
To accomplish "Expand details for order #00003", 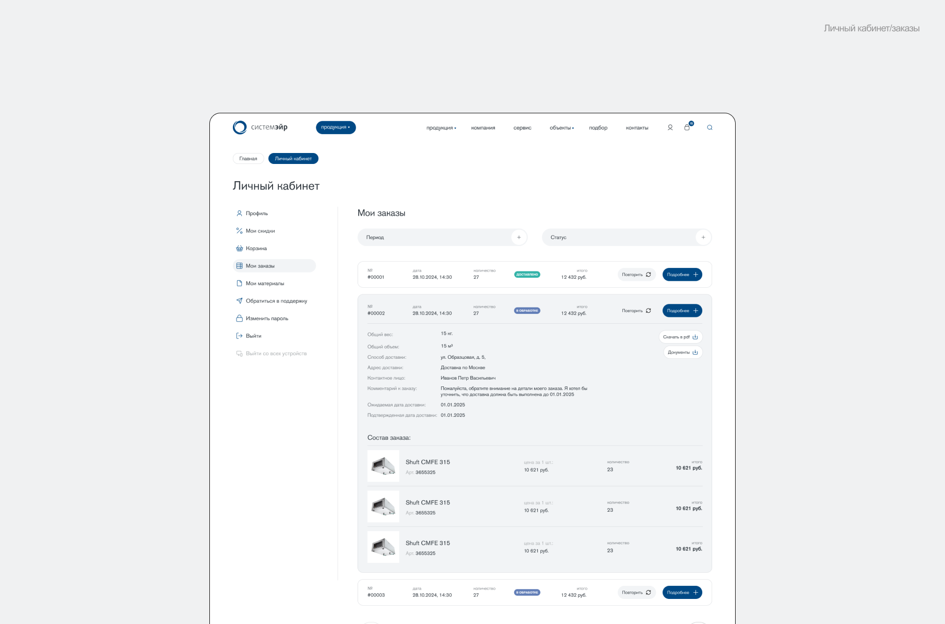I will click(682, 593).
